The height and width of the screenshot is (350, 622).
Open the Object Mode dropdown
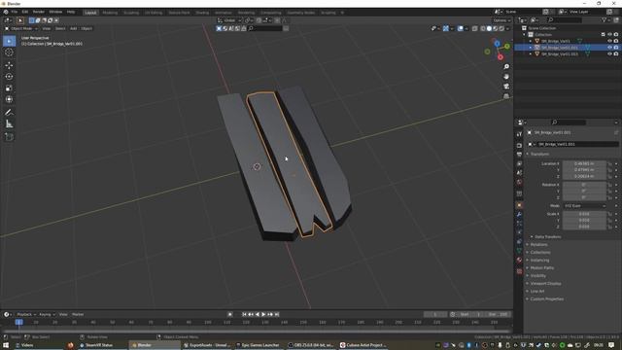click(21, 28)
